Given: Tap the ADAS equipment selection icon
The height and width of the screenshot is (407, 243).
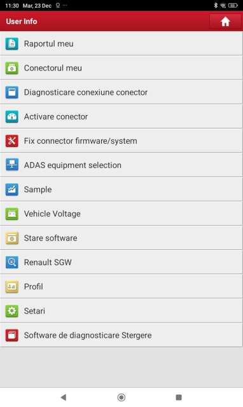Looking at the screenshot, I should [12, 165].
